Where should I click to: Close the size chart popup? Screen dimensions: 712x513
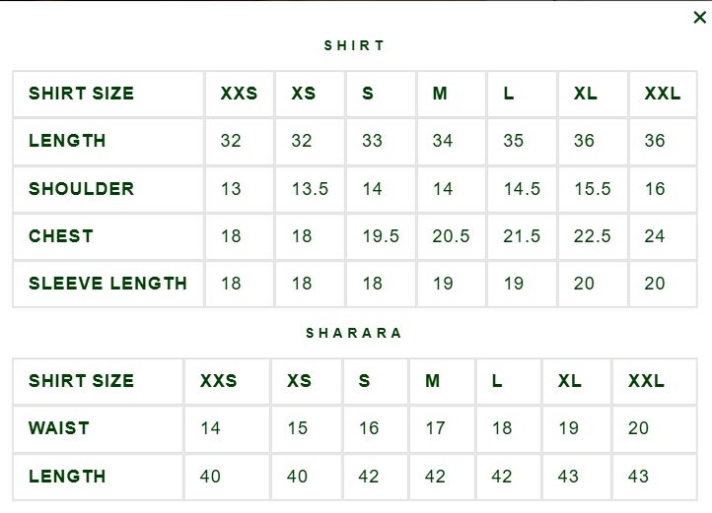[x=700, y=18]
